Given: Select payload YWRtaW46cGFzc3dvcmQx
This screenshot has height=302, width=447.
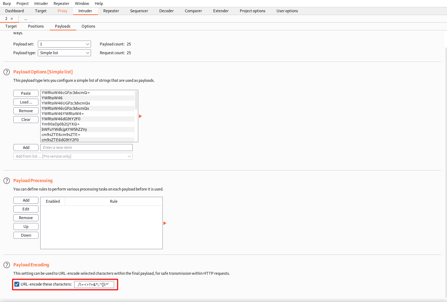Looking at the screenshot, I should coord(88,108).
